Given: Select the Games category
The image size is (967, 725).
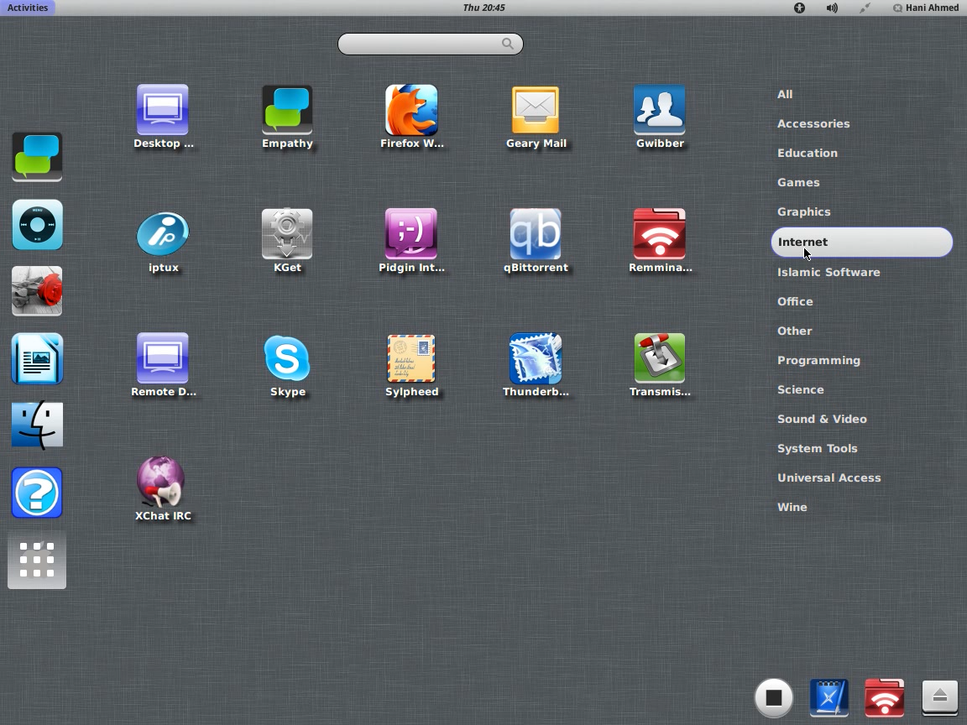Looking at the screenshot, I should 798,182.
